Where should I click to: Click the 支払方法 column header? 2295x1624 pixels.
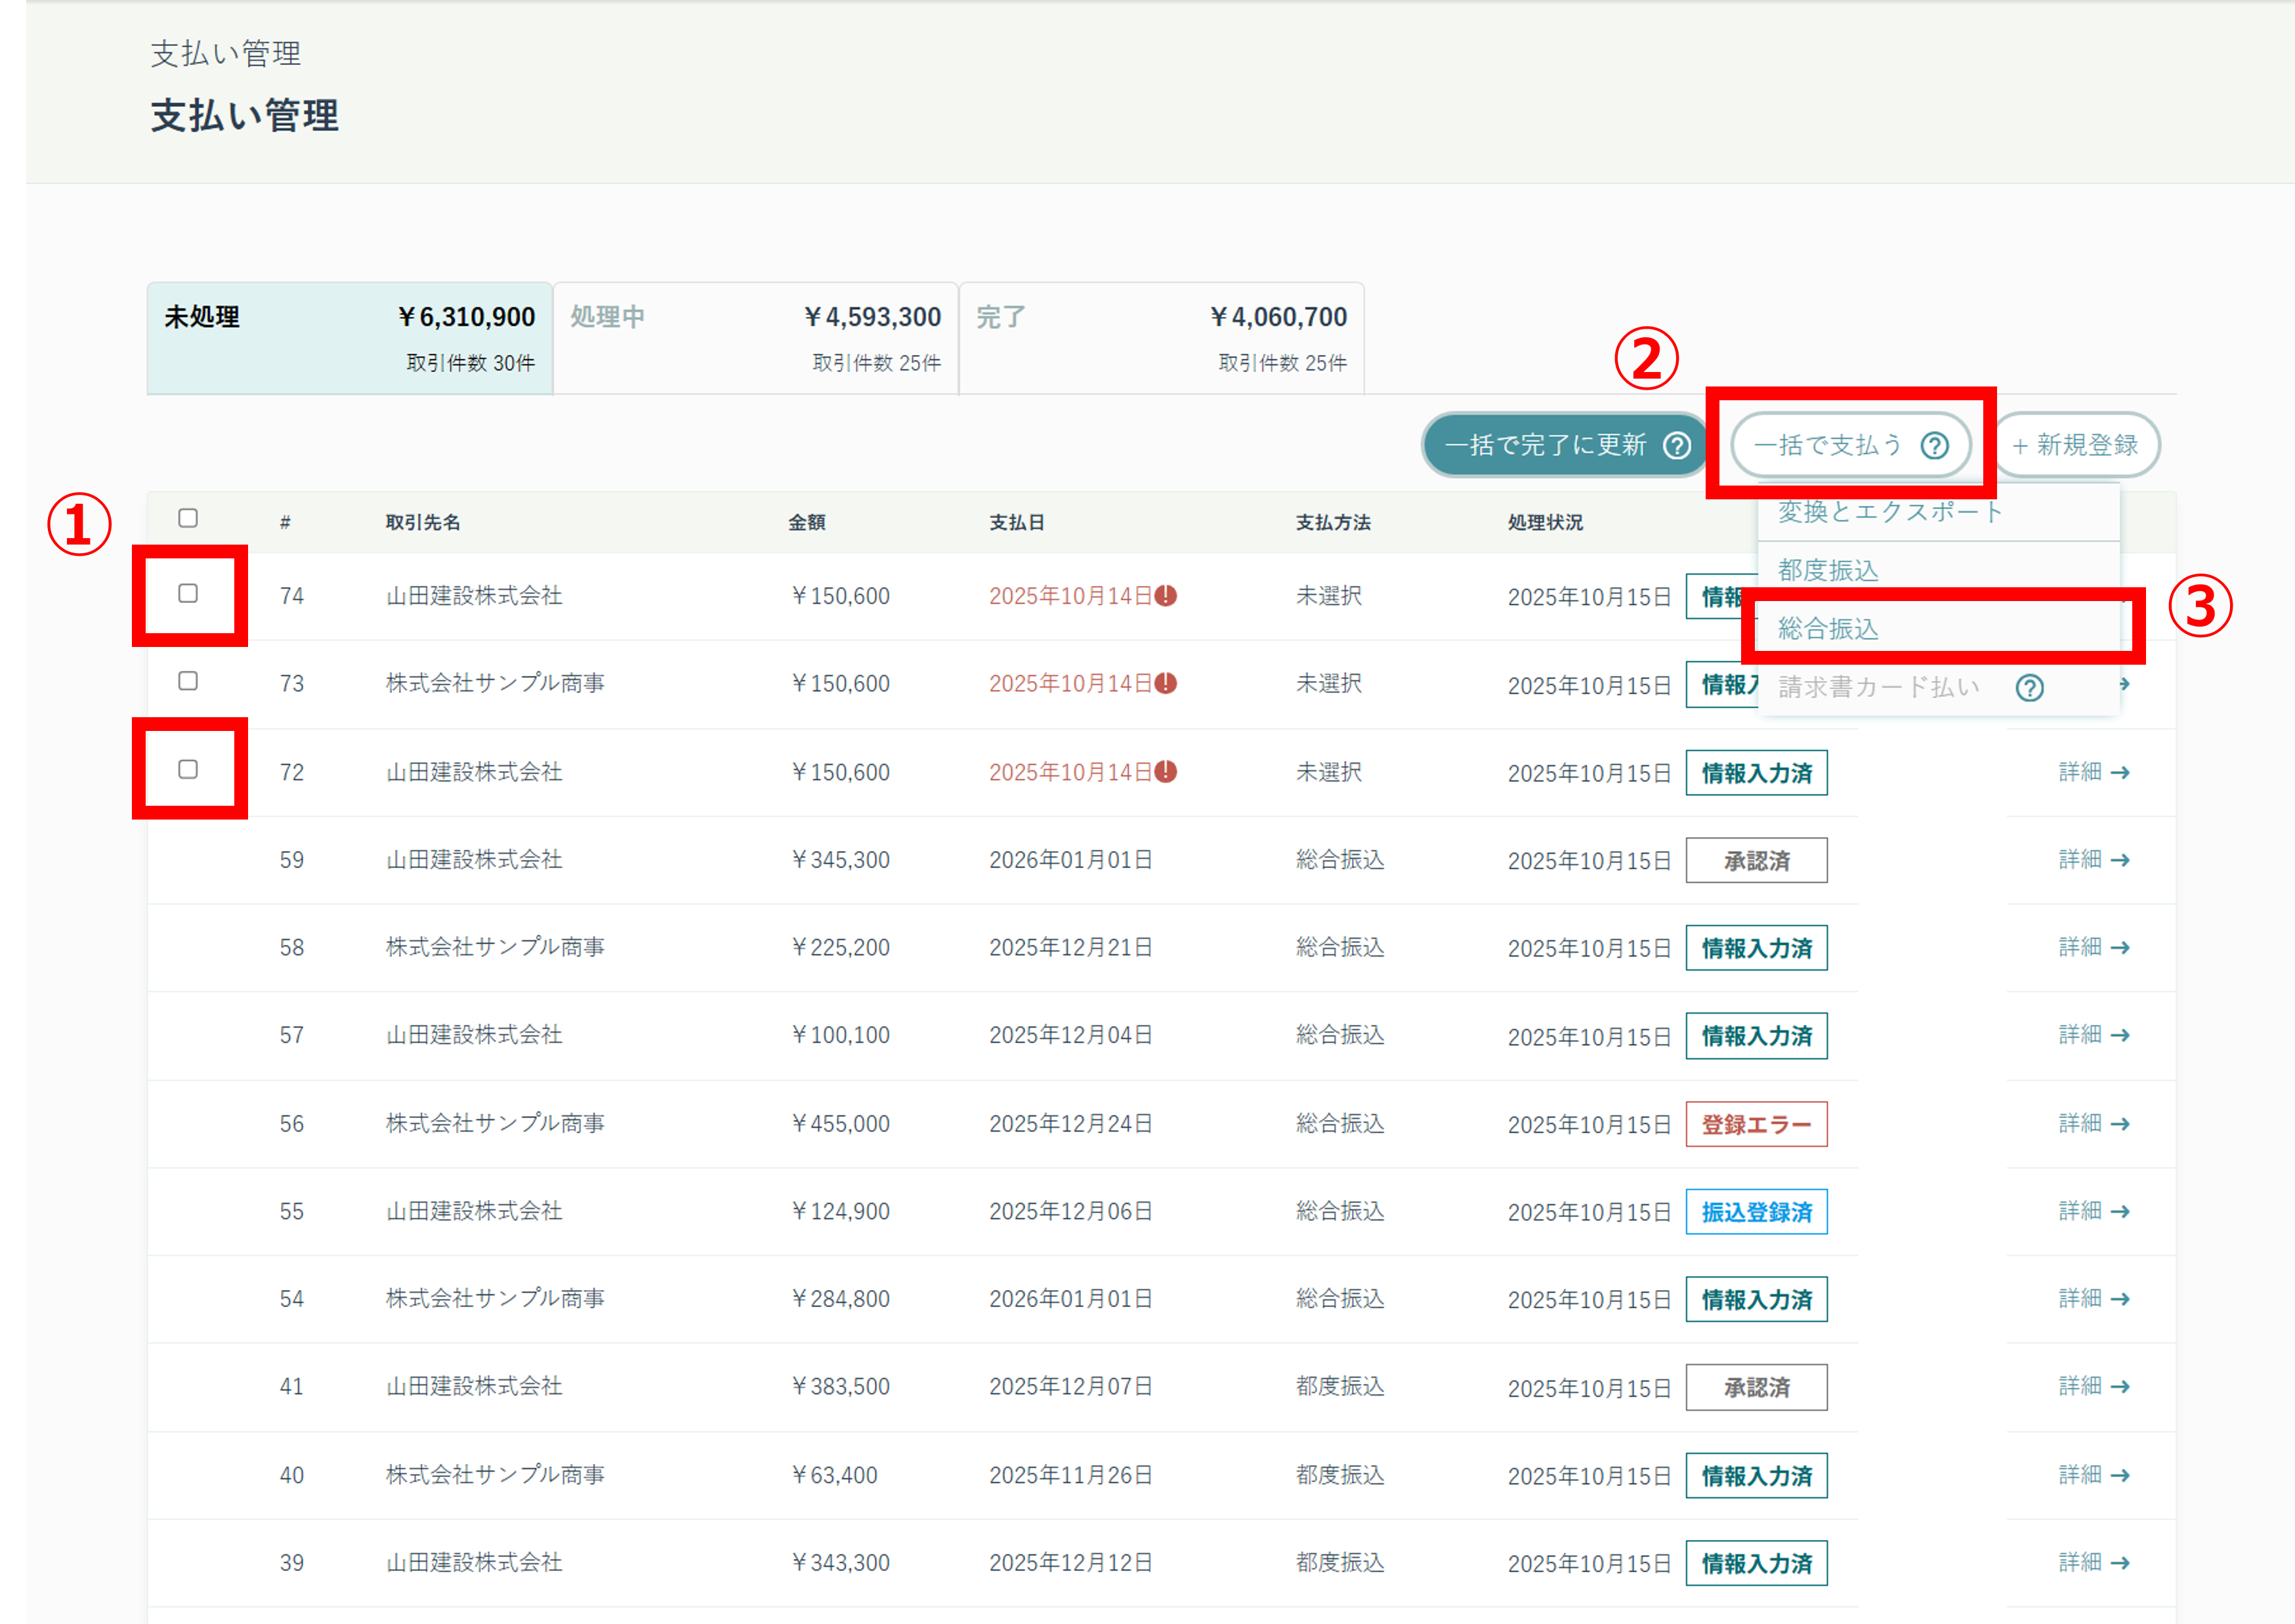click(1333, 522)
